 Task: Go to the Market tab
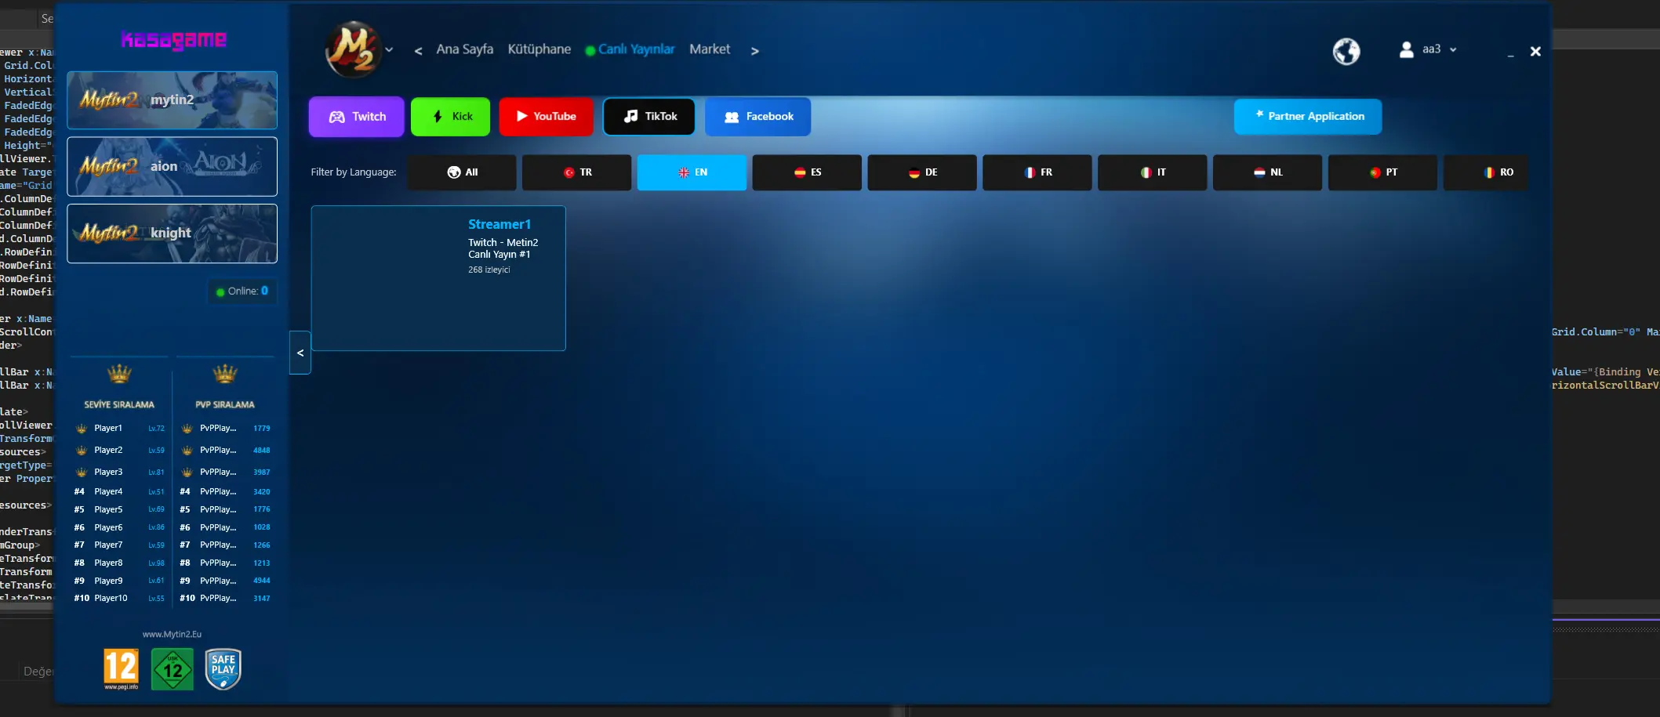pos(709,49)
